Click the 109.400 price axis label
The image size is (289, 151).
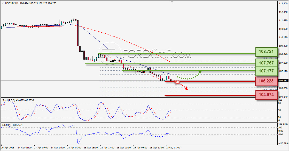point(283,46)
